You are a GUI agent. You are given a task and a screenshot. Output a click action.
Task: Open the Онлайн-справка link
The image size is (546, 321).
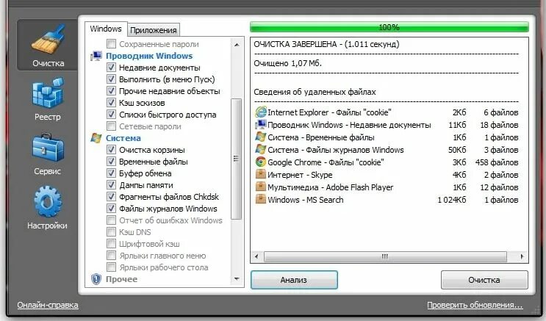(x=48, y=305)
